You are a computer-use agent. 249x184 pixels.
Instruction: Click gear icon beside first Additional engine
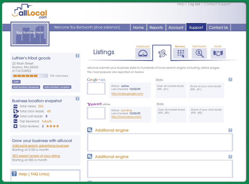[90, 130]
